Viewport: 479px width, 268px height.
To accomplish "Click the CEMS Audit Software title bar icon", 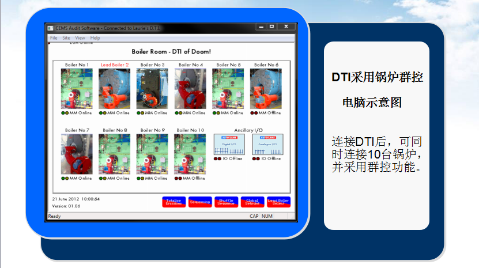I will point(50,27).
